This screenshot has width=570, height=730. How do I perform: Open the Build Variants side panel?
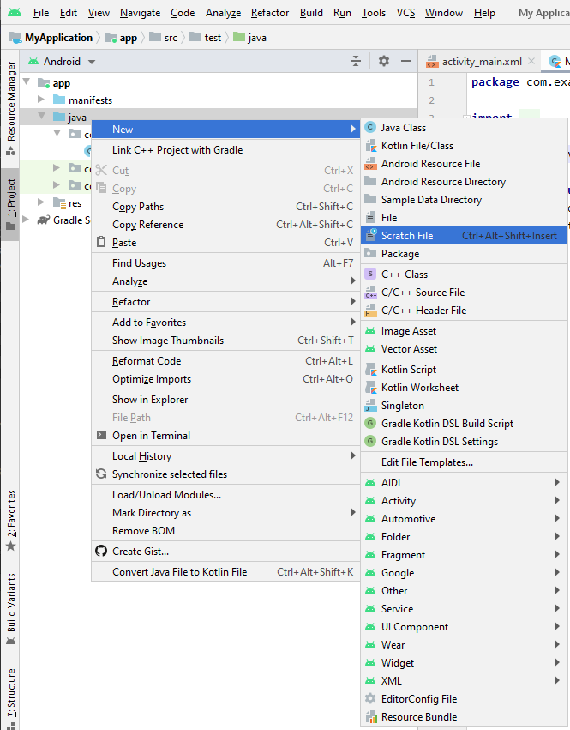click(10, 602)
